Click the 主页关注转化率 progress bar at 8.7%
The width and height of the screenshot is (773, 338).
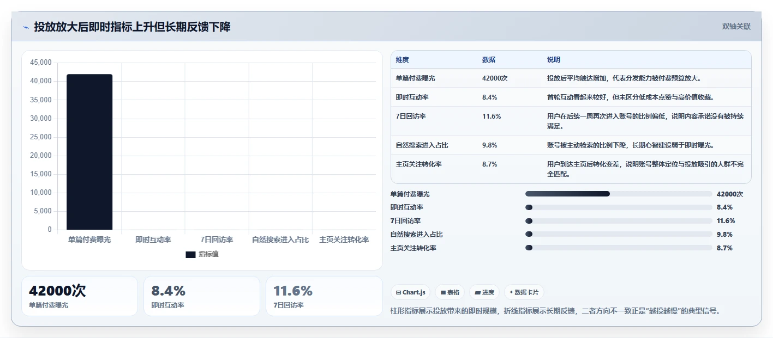coord(619,248)
